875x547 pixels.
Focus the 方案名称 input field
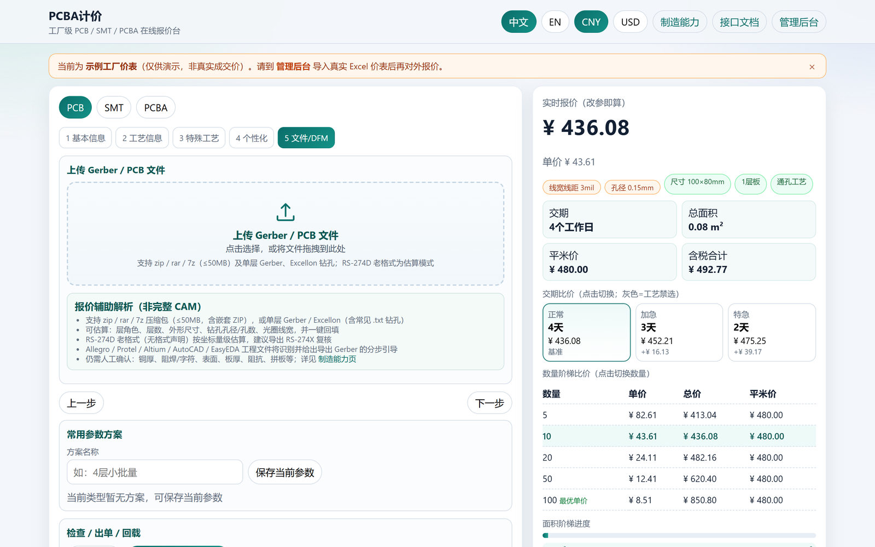click(x=155, y=472)
